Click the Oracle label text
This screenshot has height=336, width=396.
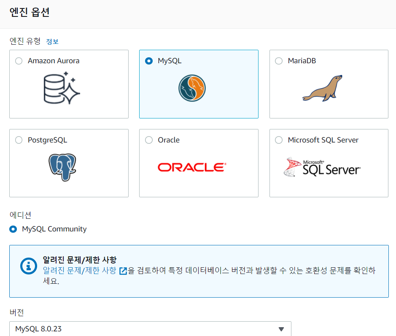pyautogui.click(x=169, y=140)
